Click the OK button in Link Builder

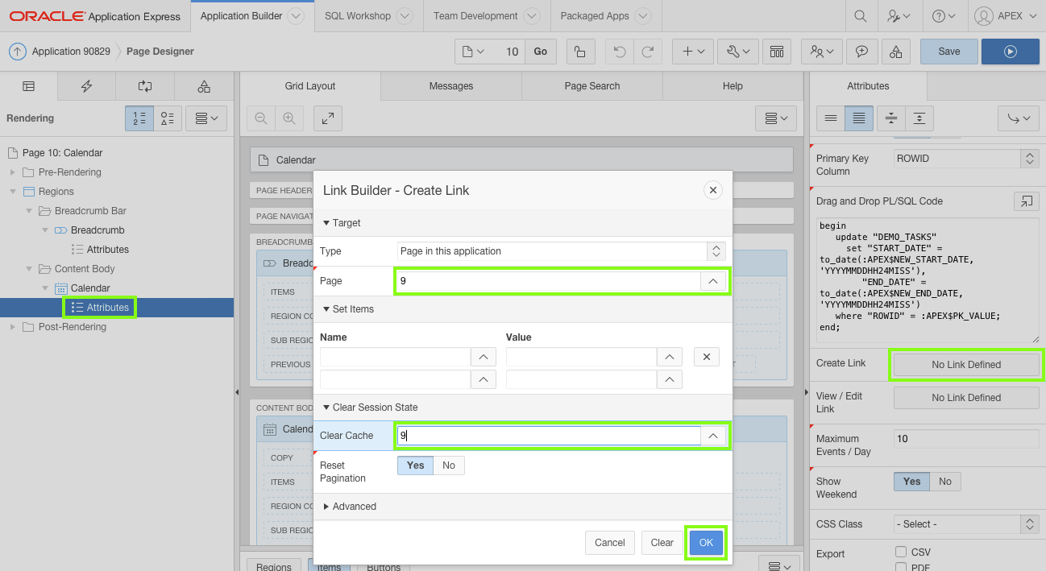pyautogui.click(x=706, y=542)
